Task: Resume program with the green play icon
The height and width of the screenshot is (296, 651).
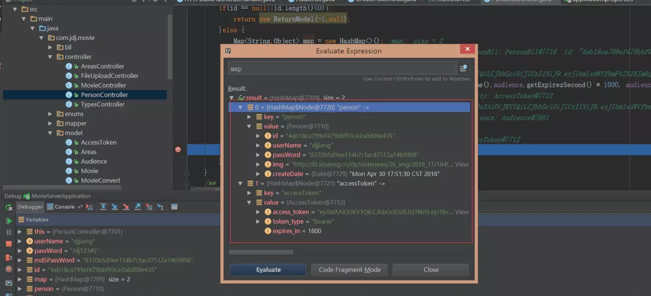Action: 9,221
